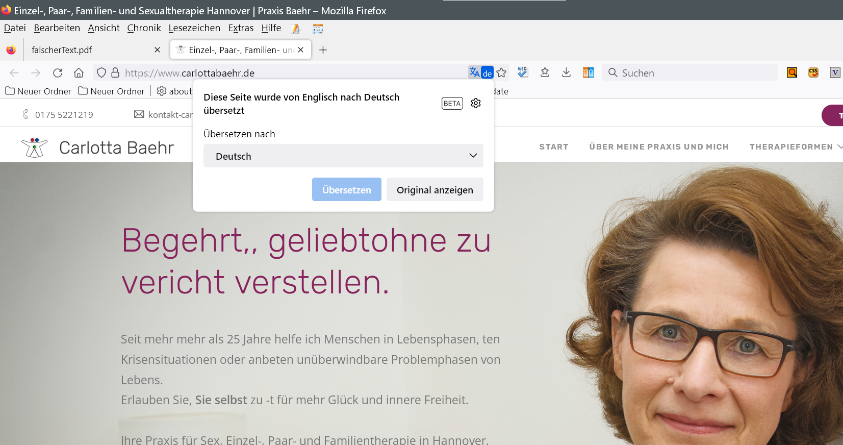The image size is (843, 445).
Task: Bookmark this page with star icon
Action: (502, 72)
